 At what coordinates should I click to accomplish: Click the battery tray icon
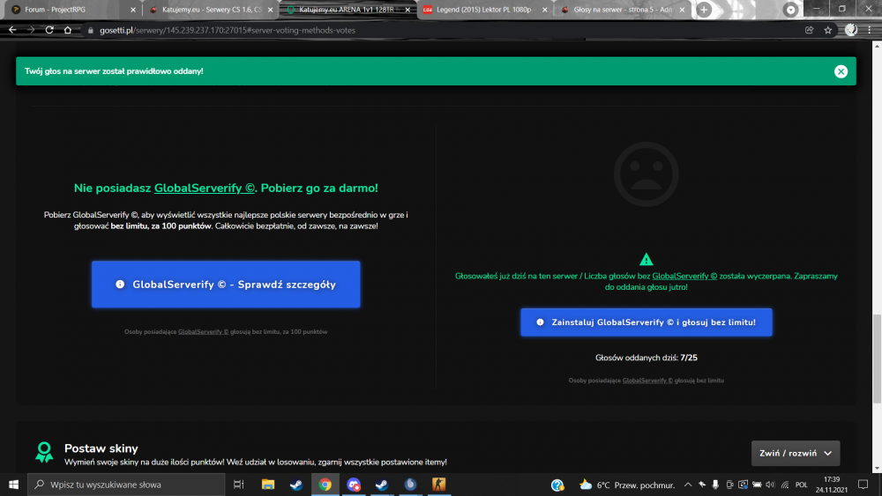(757, 485)
